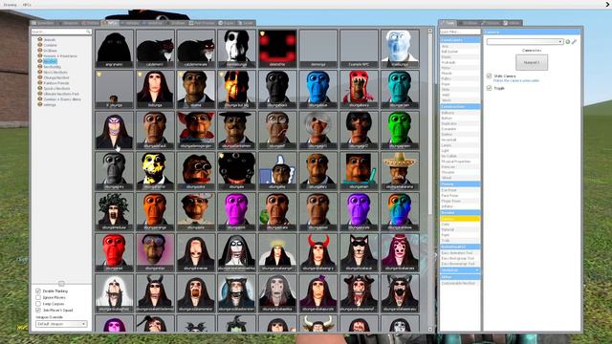Open the Saves tab
The height and width of the screenshot is (344, 612).
point(247,23)
